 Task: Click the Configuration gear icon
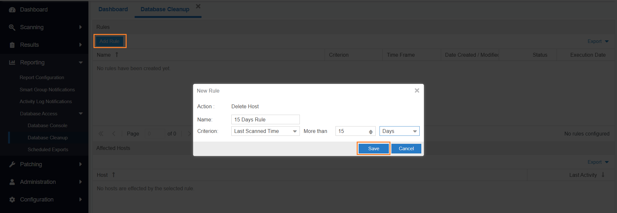(12, 200)
